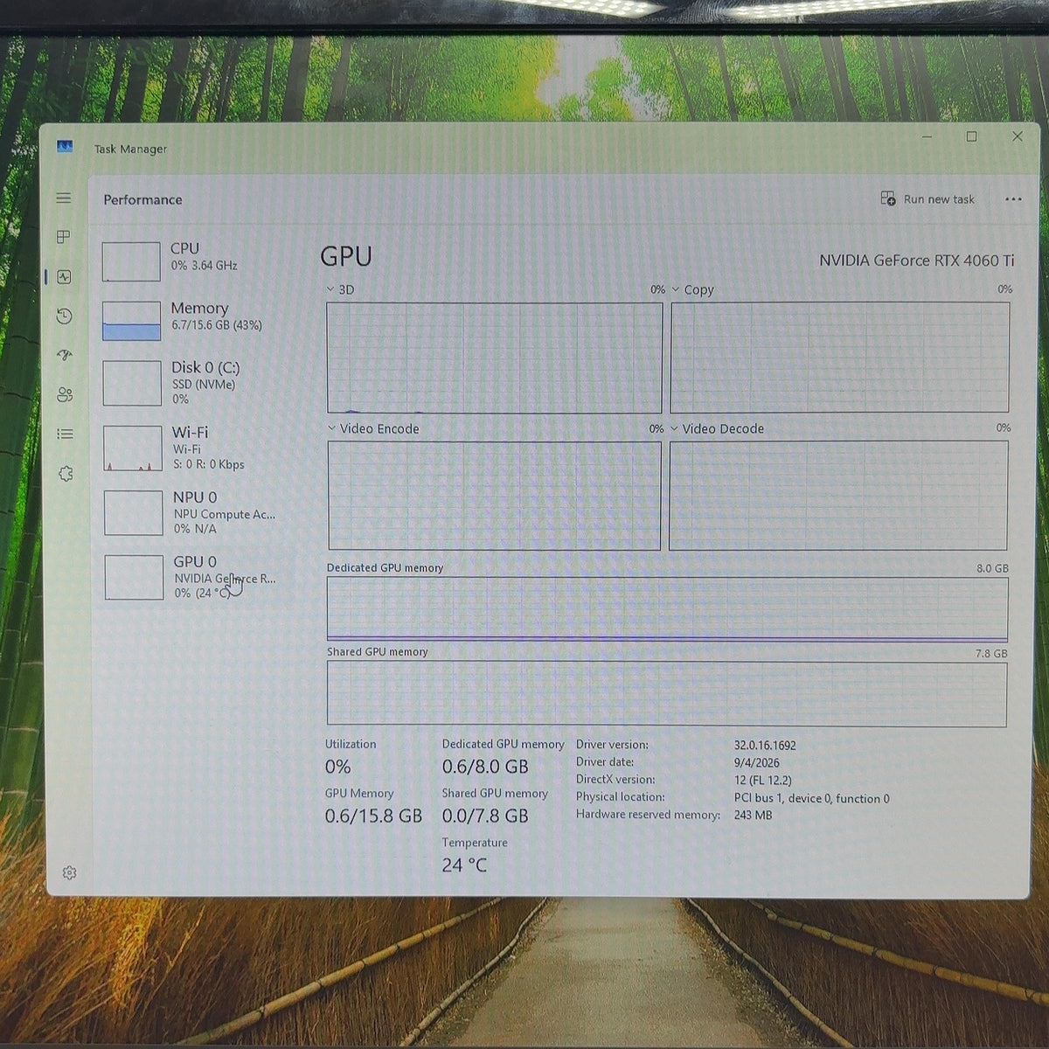Click the 24 °C temperature value

point(464,865)
